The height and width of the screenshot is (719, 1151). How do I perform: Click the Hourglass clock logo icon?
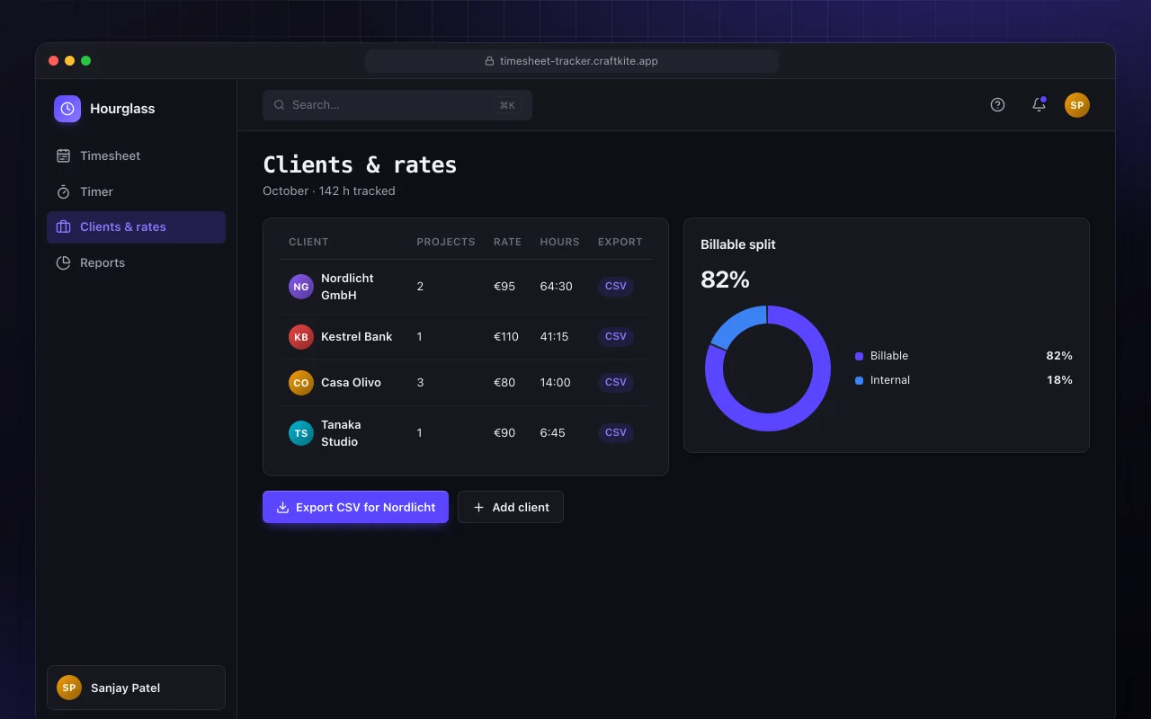67,109
